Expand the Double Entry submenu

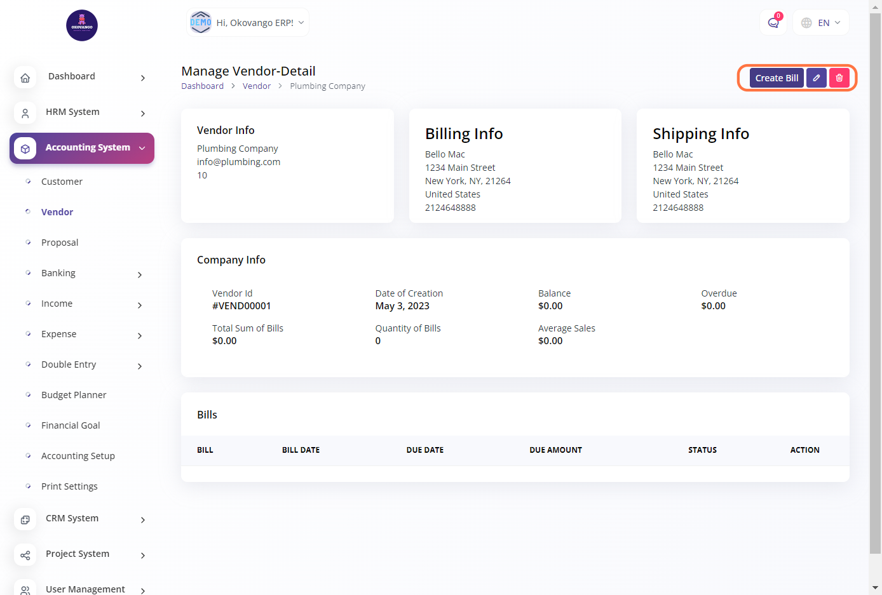click(x=140, y=366)
